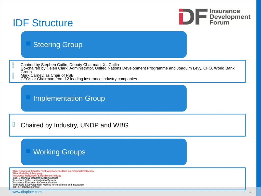Click 'Insurance Education & Communication' item
This screenshot has height=196, width=261.
point(35,182)
